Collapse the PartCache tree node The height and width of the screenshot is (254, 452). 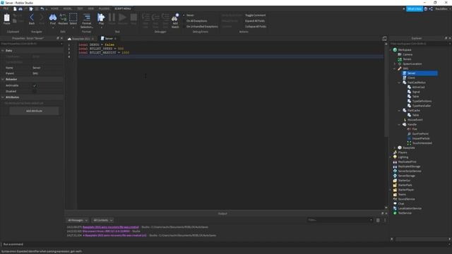(400, 111)
